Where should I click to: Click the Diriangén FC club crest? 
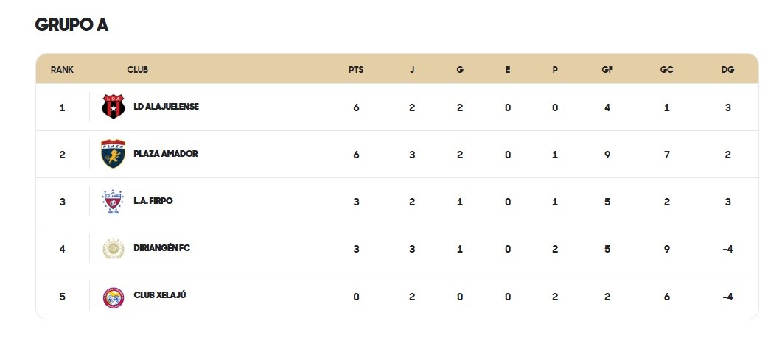tap(114, 248)
